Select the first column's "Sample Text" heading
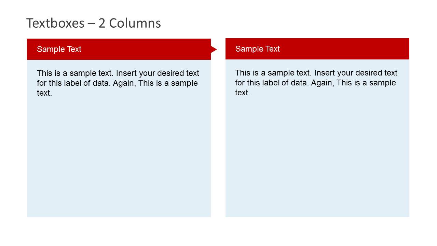The image size is (437, 246). click(59, 49)
